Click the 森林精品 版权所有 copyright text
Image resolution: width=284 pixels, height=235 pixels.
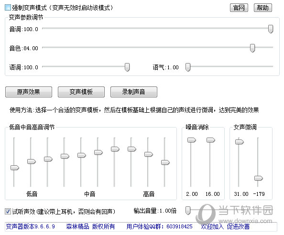(x=90, y=226)
